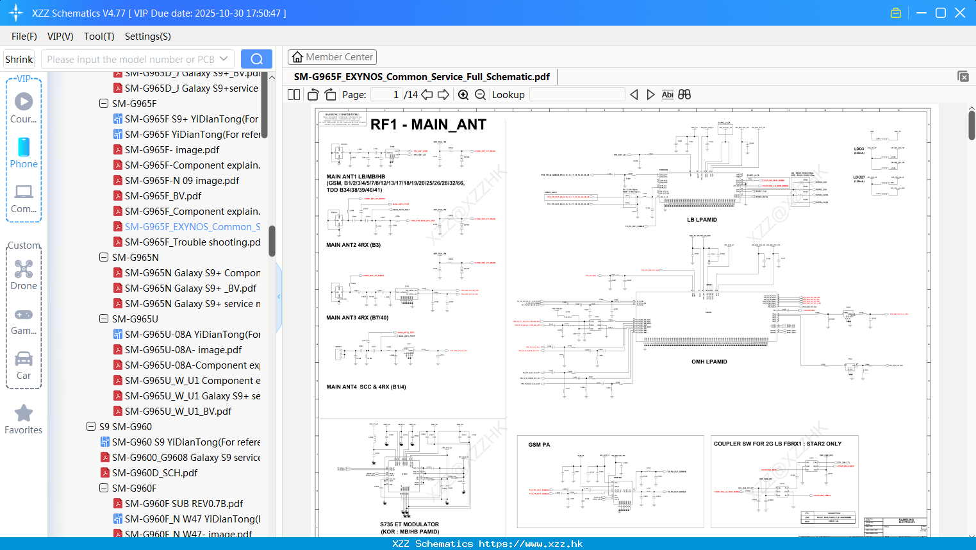Click the model number search field
This screenshot has height=550, width=976.
130,59
